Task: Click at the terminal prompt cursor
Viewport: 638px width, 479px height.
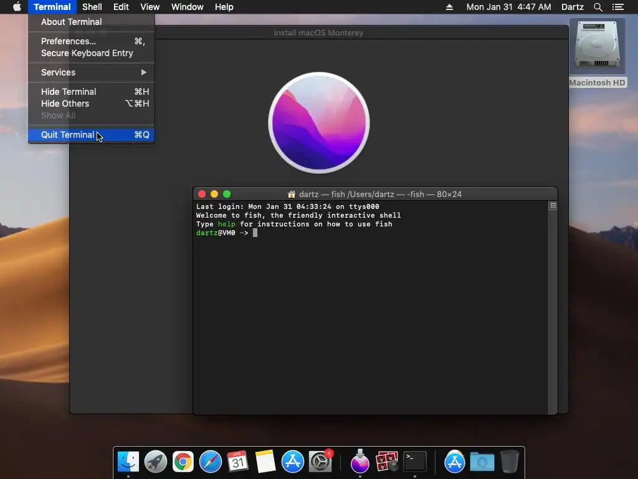Action: point(255,233)
